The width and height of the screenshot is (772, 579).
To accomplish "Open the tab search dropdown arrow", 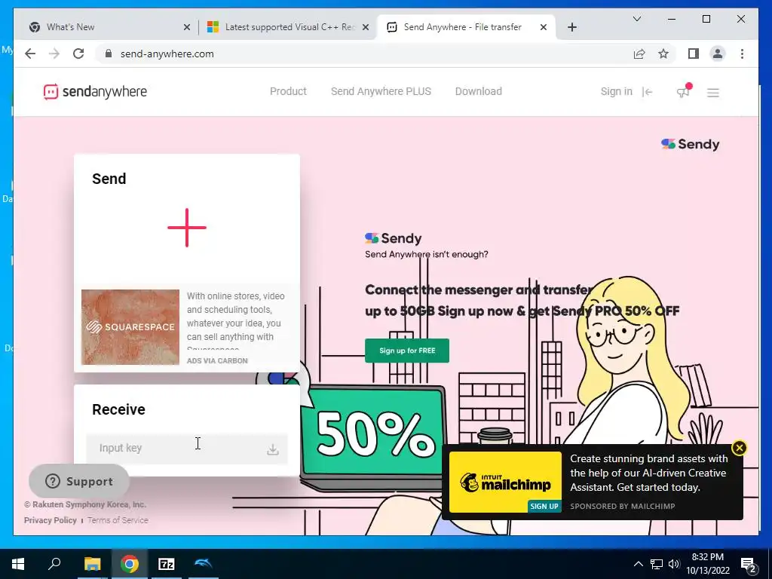I will tap(636, 19).
